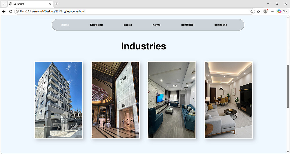Open the portfolio navigation item
The image size is (290, 154).
click(x=187, y=25)
